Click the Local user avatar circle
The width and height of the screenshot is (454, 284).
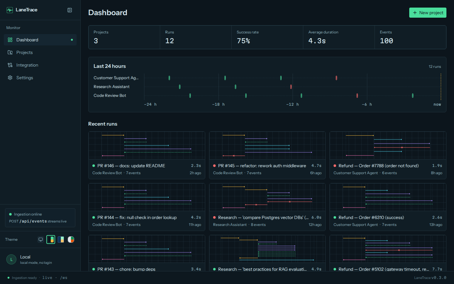point(11,259)
